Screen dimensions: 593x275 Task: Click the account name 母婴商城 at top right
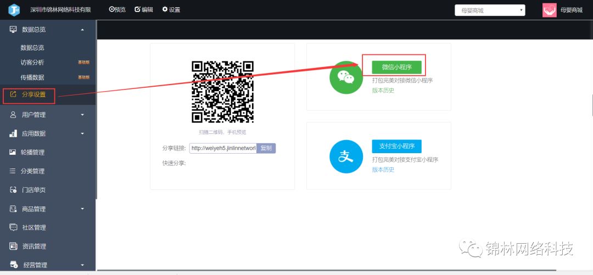[x=572, y=10]
